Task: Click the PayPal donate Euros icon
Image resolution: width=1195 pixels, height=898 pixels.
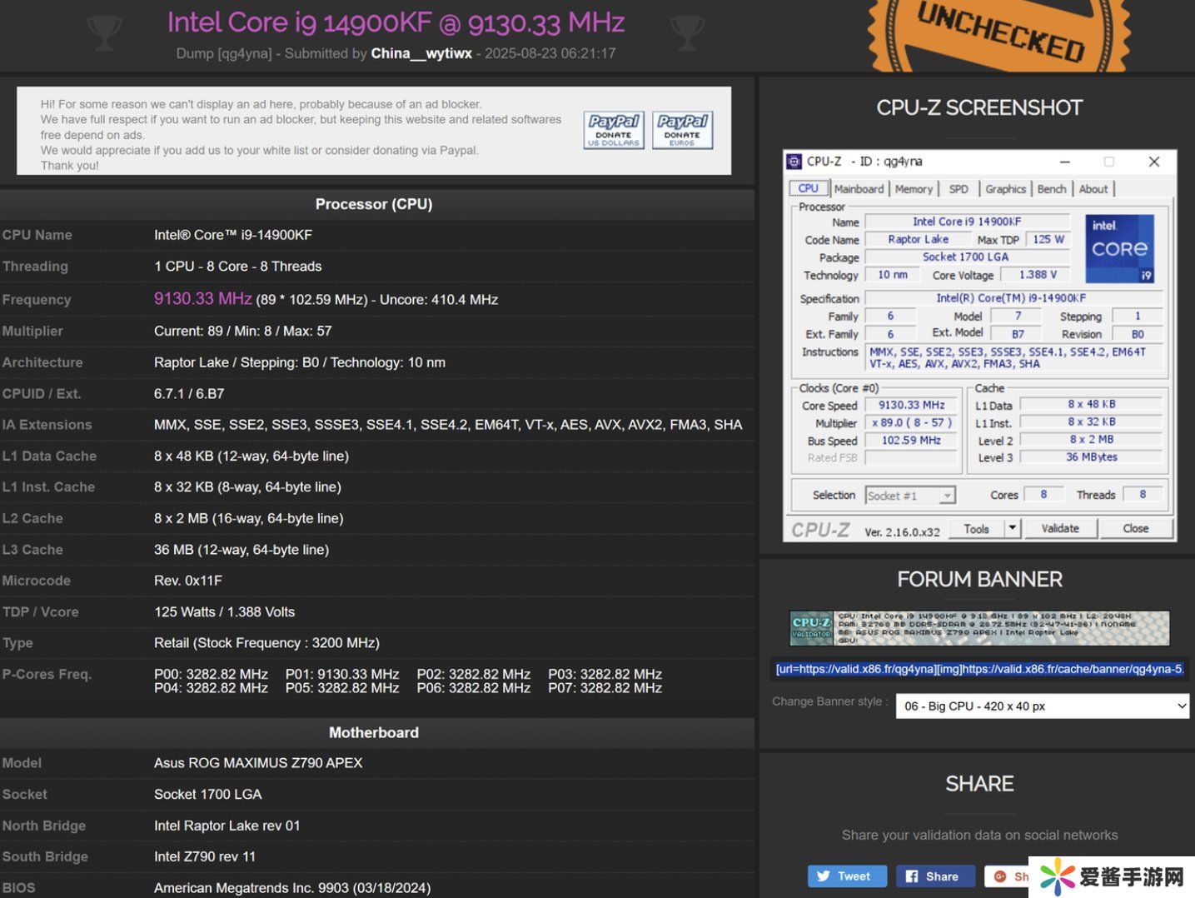Action: click(x=682, y=131)
